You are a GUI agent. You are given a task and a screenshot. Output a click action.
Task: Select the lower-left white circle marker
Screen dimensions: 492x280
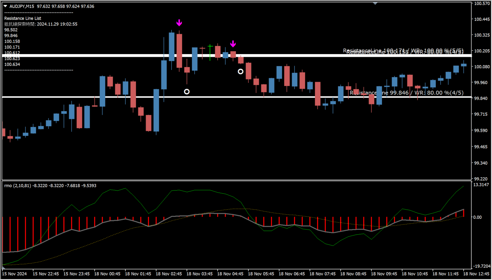point(187,92)
